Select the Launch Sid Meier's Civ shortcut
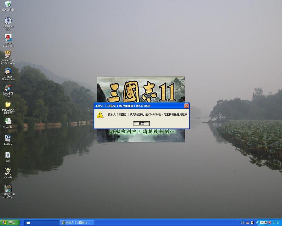This screenshot has height=226, width=282. pos(8,57)
